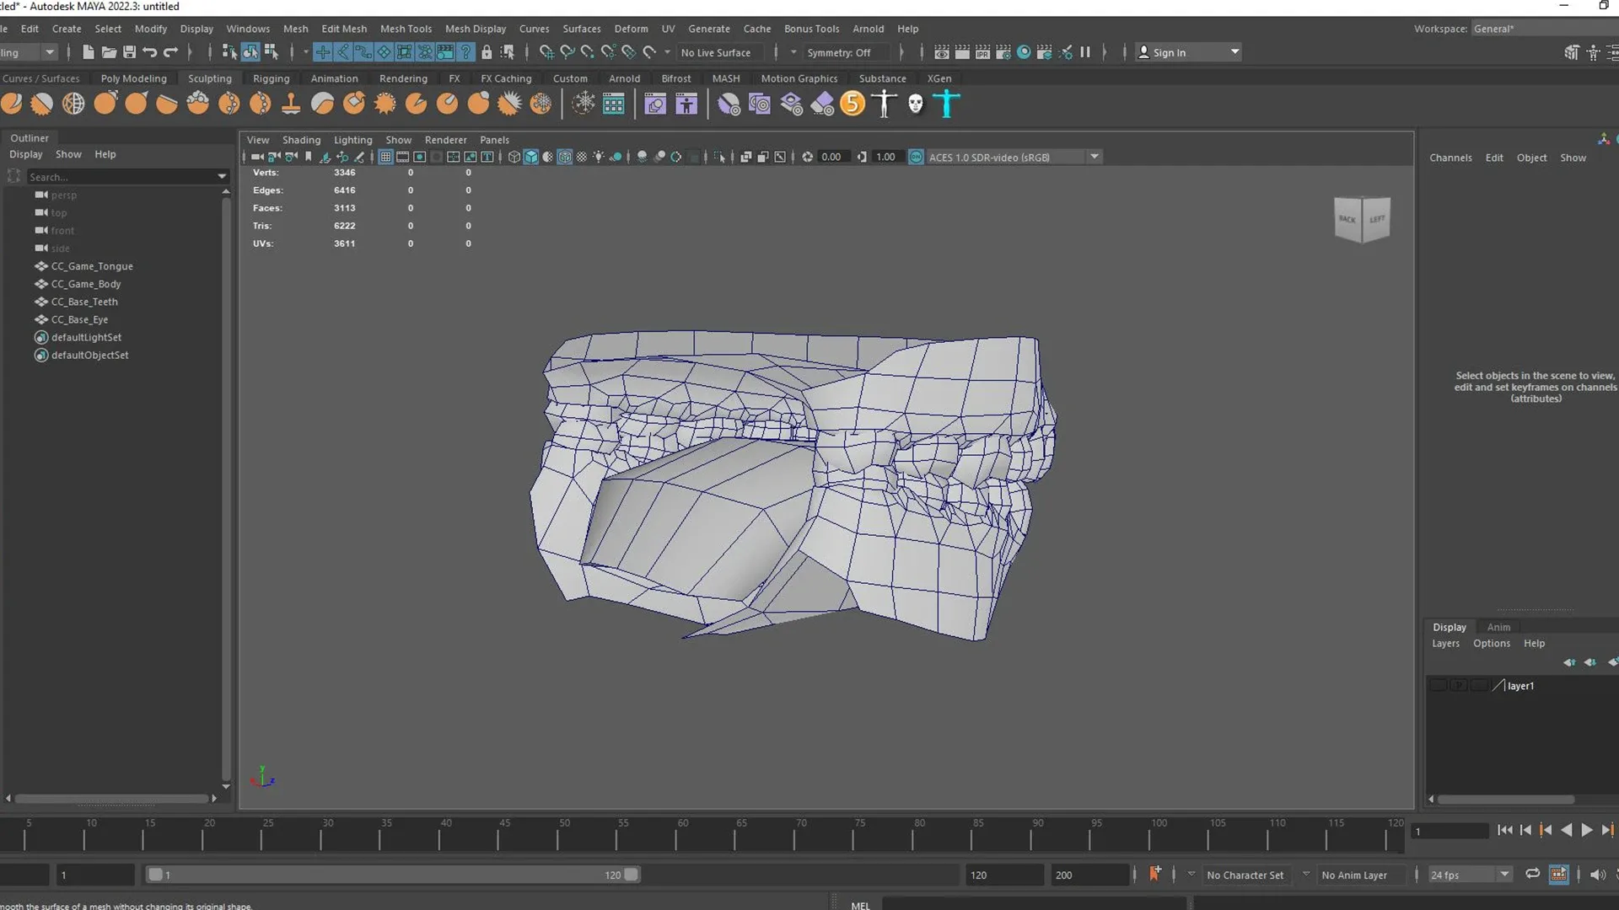Viewport: 1619px width, 910px height.
Task: Open the Snap to grid magnet icon
Action: coord(322,52)
